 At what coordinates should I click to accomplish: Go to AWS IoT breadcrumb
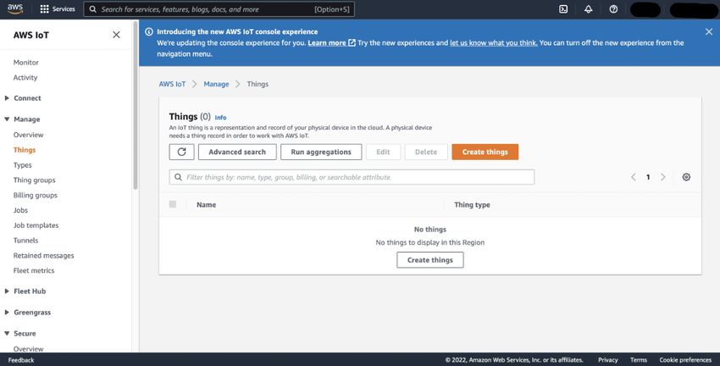pos(172,84)
